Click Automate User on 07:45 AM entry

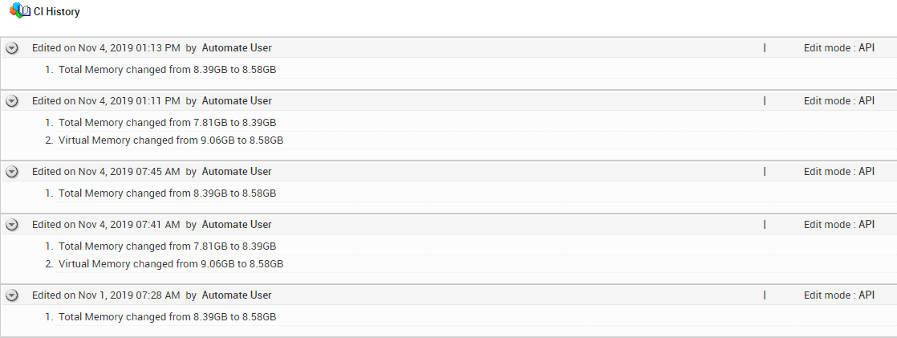(237, 171)
